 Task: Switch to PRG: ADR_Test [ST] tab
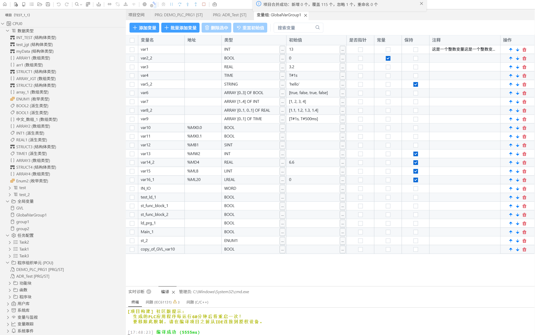pyautogui.click(x=230, y=15)
